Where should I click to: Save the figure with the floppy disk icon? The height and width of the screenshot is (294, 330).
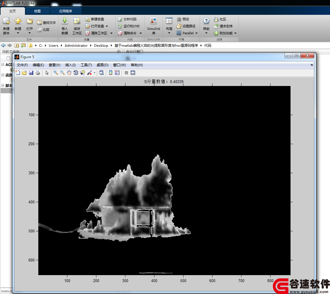point(31,73)
